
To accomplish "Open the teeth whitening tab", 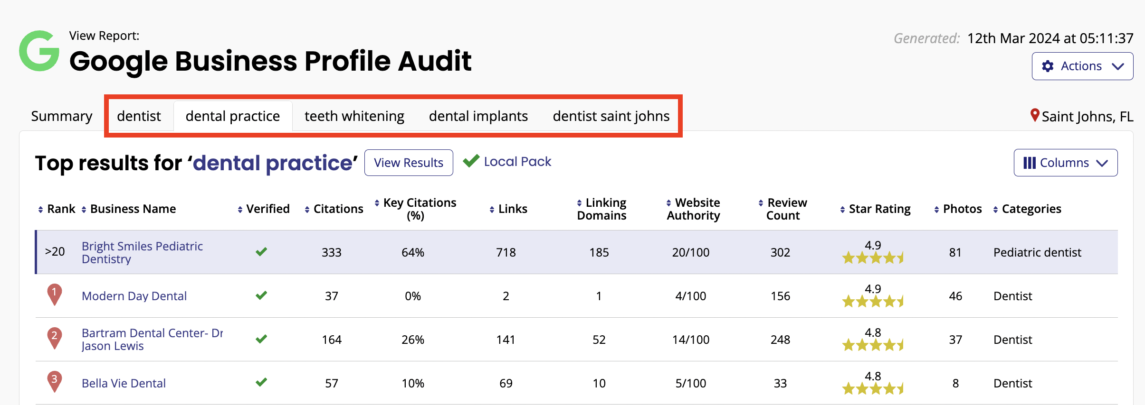I will coord(354,116).
